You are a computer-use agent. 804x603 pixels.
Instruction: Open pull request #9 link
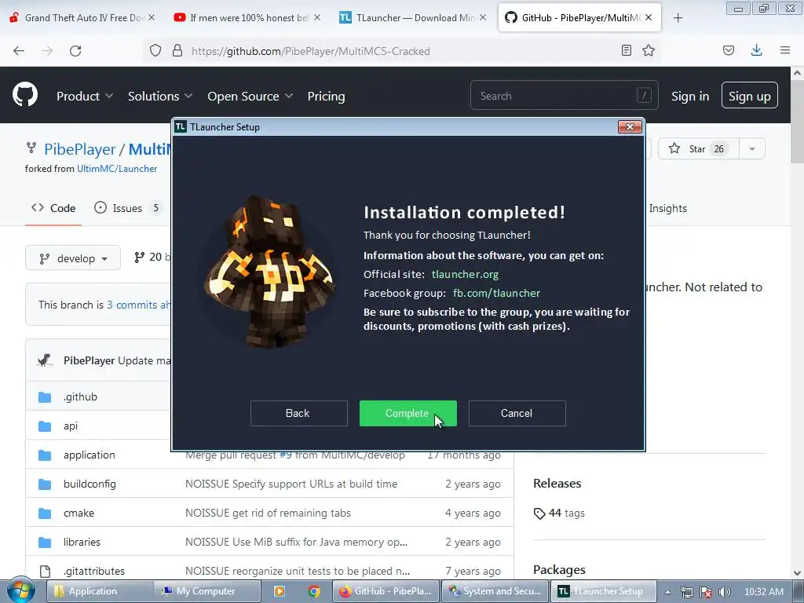click(x=285, y=455)
